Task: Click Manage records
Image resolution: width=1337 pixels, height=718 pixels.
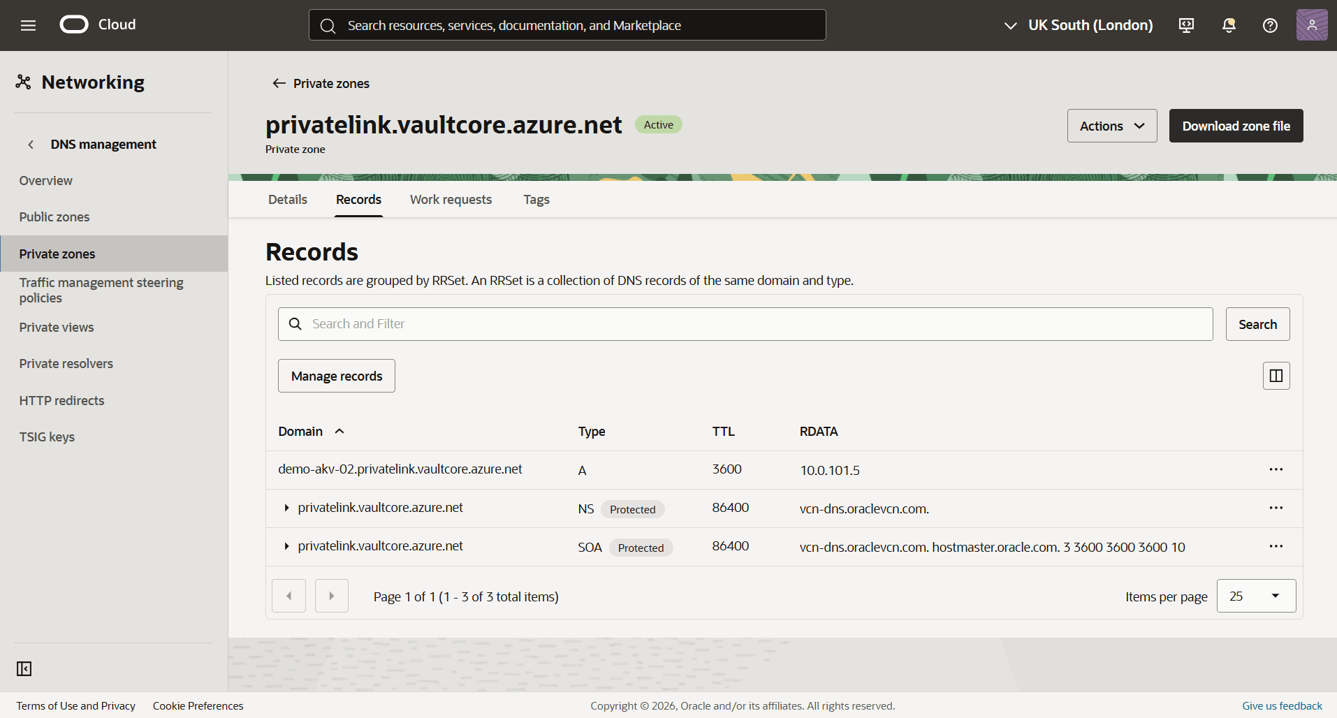Action: pos(336,375)
